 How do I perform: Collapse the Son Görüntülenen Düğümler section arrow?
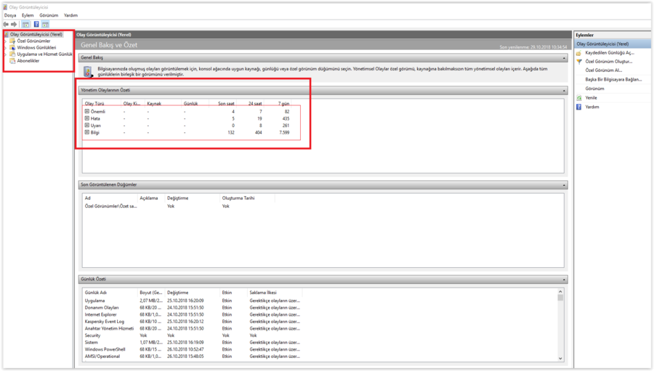pyautogui.click(x=564, y=185)
